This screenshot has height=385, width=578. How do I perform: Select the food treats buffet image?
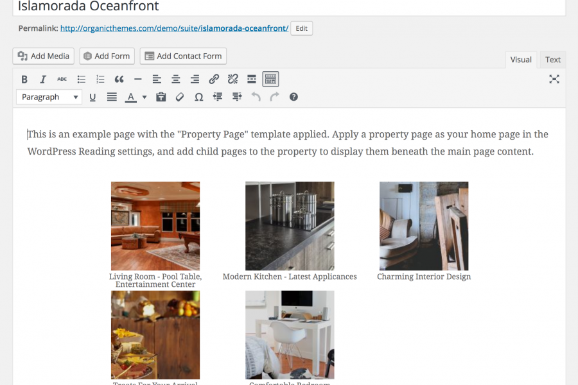tap(155, 335)
